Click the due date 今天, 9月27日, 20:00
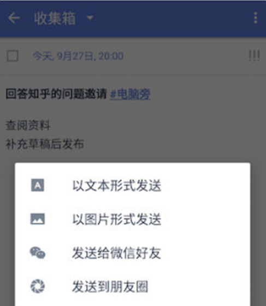The width and height of the screenshot is (266, 306). tap(78, 56)
